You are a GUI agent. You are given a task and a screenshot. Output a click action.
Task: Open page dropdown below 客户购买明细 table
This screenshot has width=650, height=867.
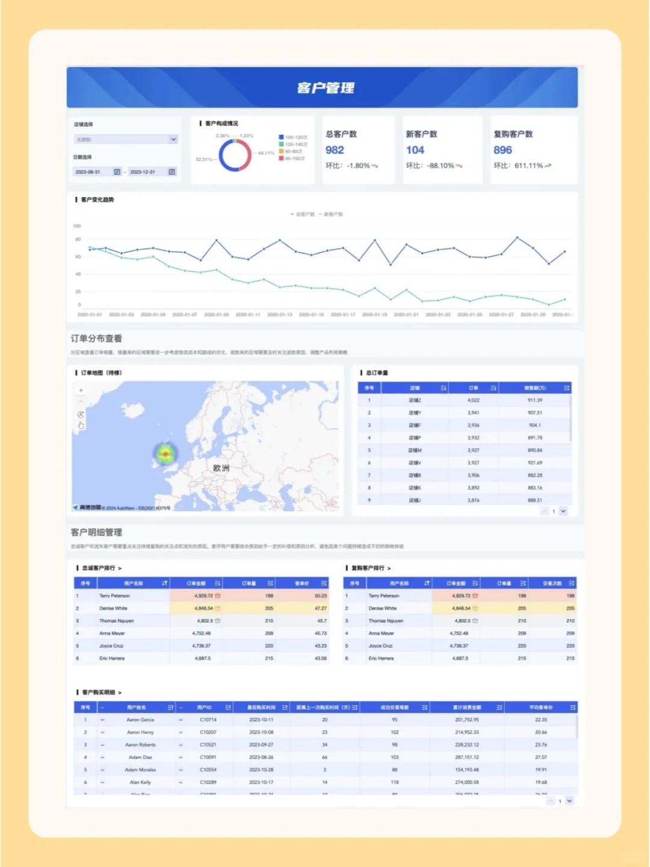pyautogui.click(x=569, y=801)
